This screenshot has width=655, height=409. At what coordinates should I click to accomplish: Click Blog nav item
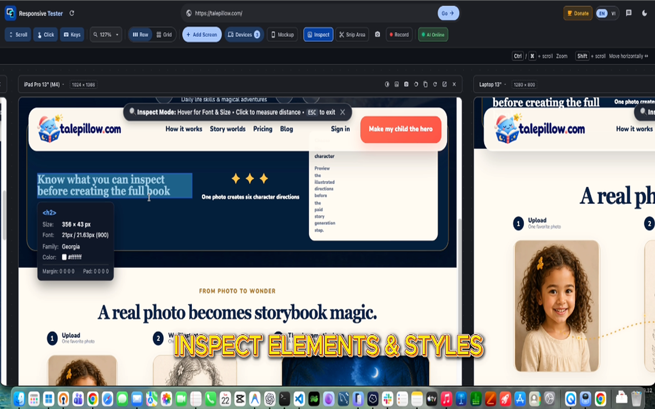[287, 129]
